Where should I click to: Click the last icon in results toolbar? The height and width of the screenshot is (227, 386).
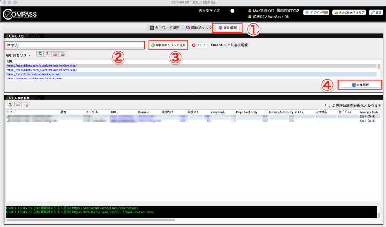(26, 104)
